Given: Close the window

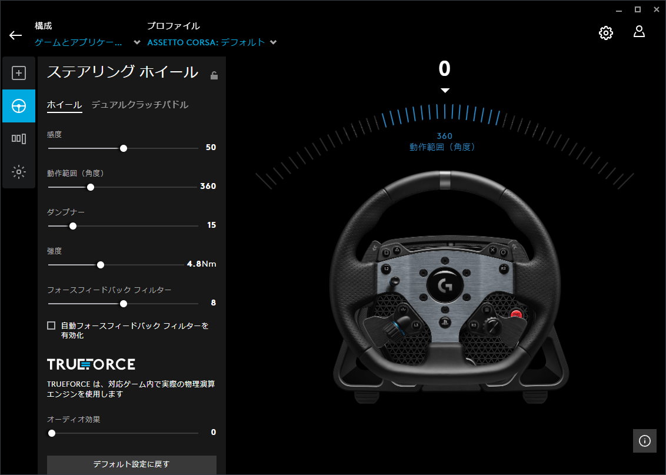Looking at the screenshot, I should tap(656, 10).
